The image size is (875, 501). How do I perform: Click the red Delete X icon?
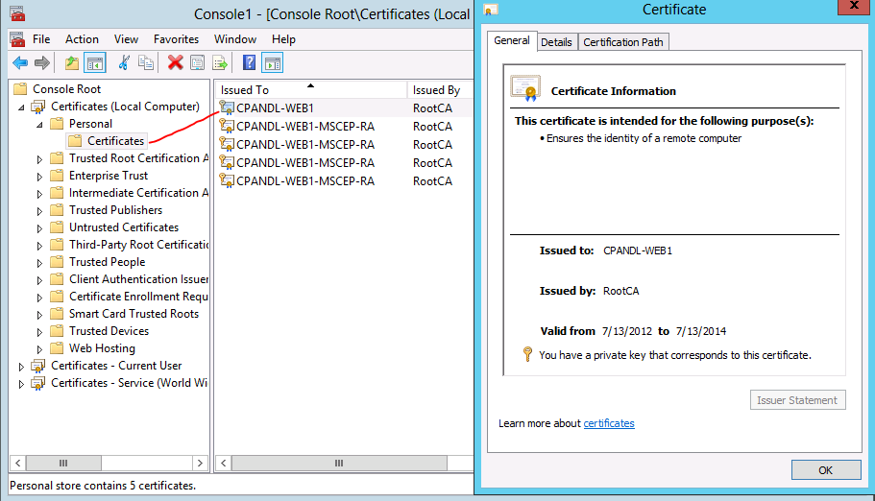coord(175,62)
